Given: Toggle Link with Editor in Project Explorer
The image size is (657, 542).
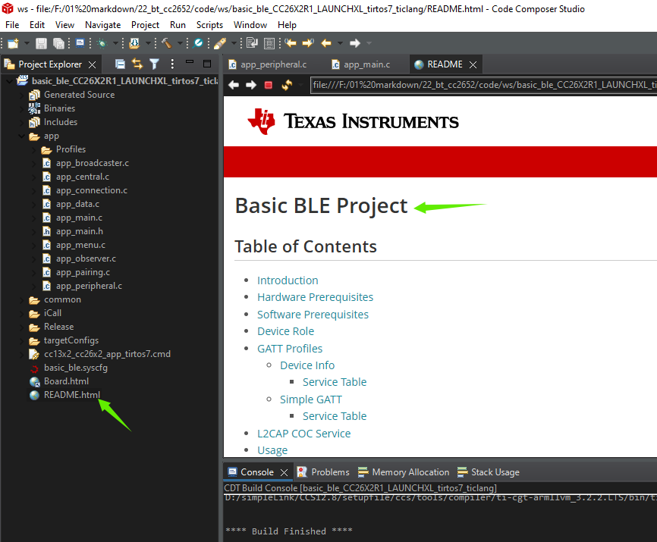Looking at the screenshot, I should pos(137,64).
